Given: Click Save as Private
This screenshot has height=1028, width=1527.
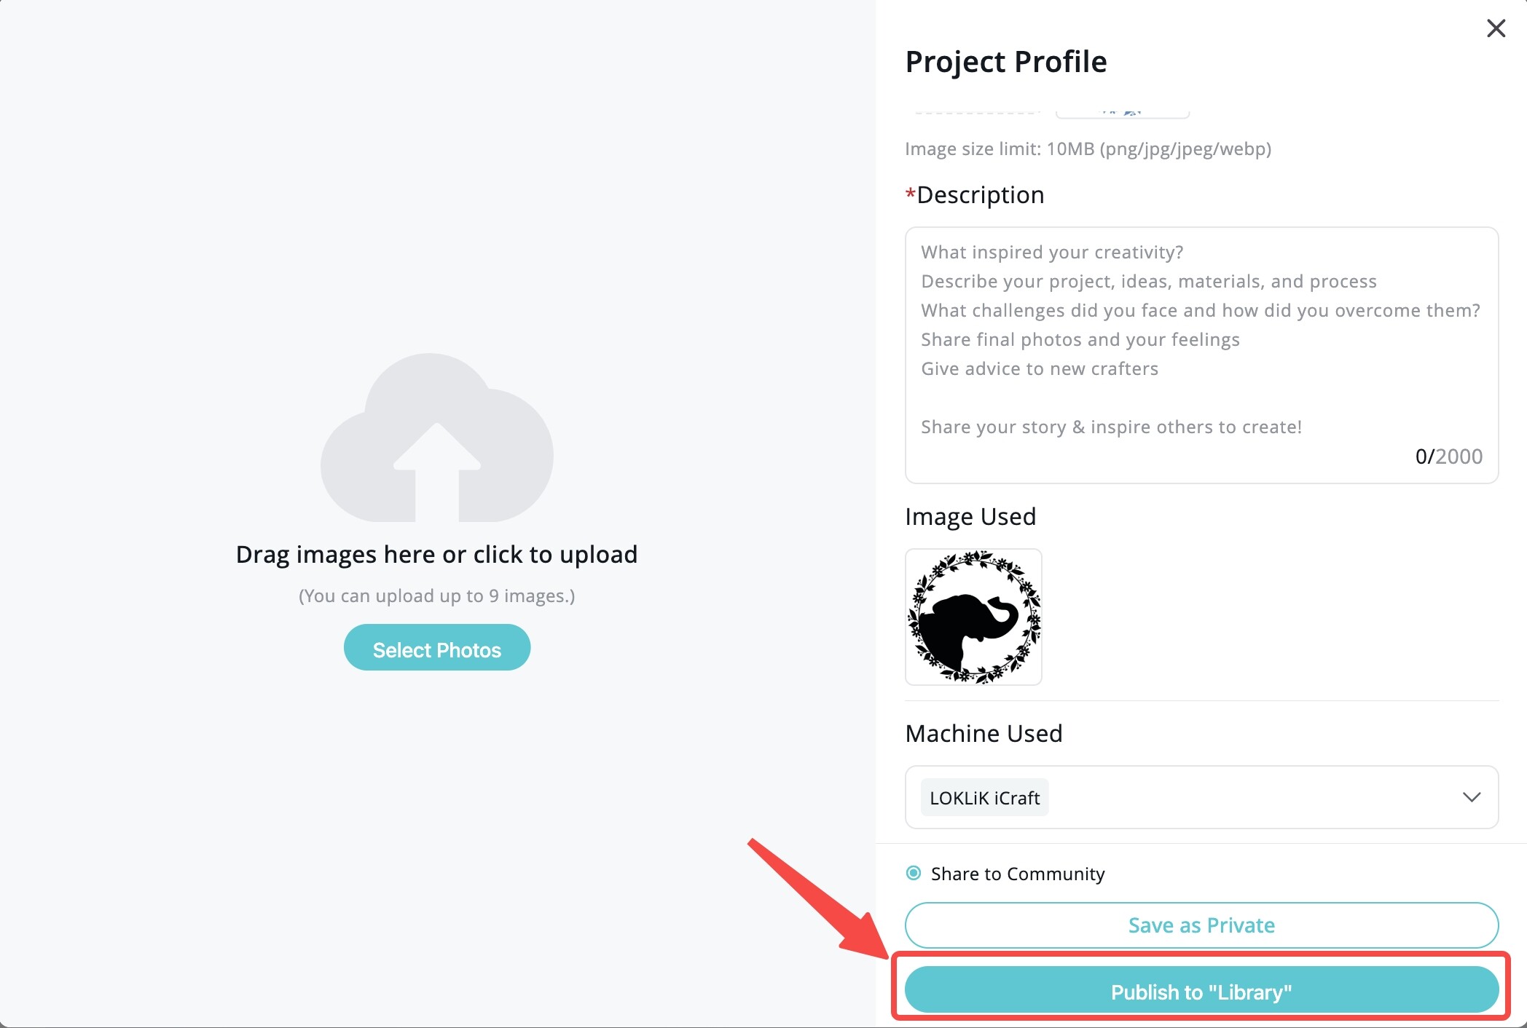Looking at the screenshot, I should pyautogui.click(x=1201, y=925).
